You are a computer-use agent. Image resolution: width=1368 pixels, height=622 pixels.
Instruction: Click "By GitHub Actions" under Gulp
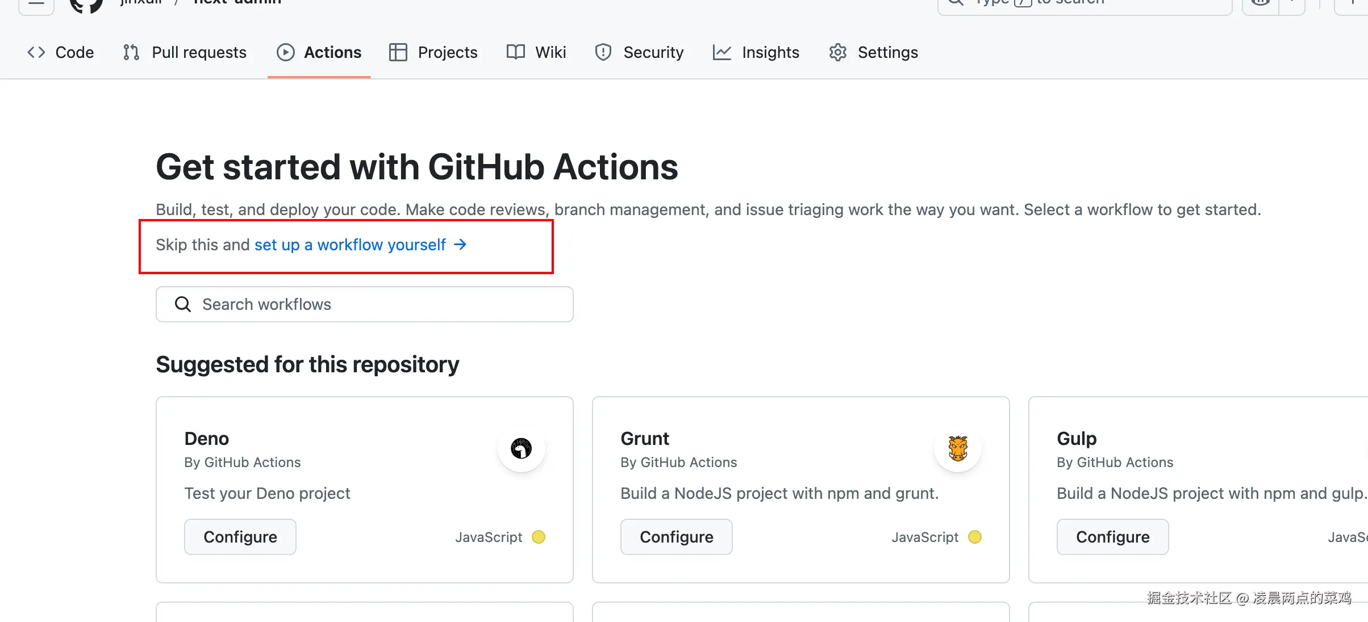coord(1115,463)
